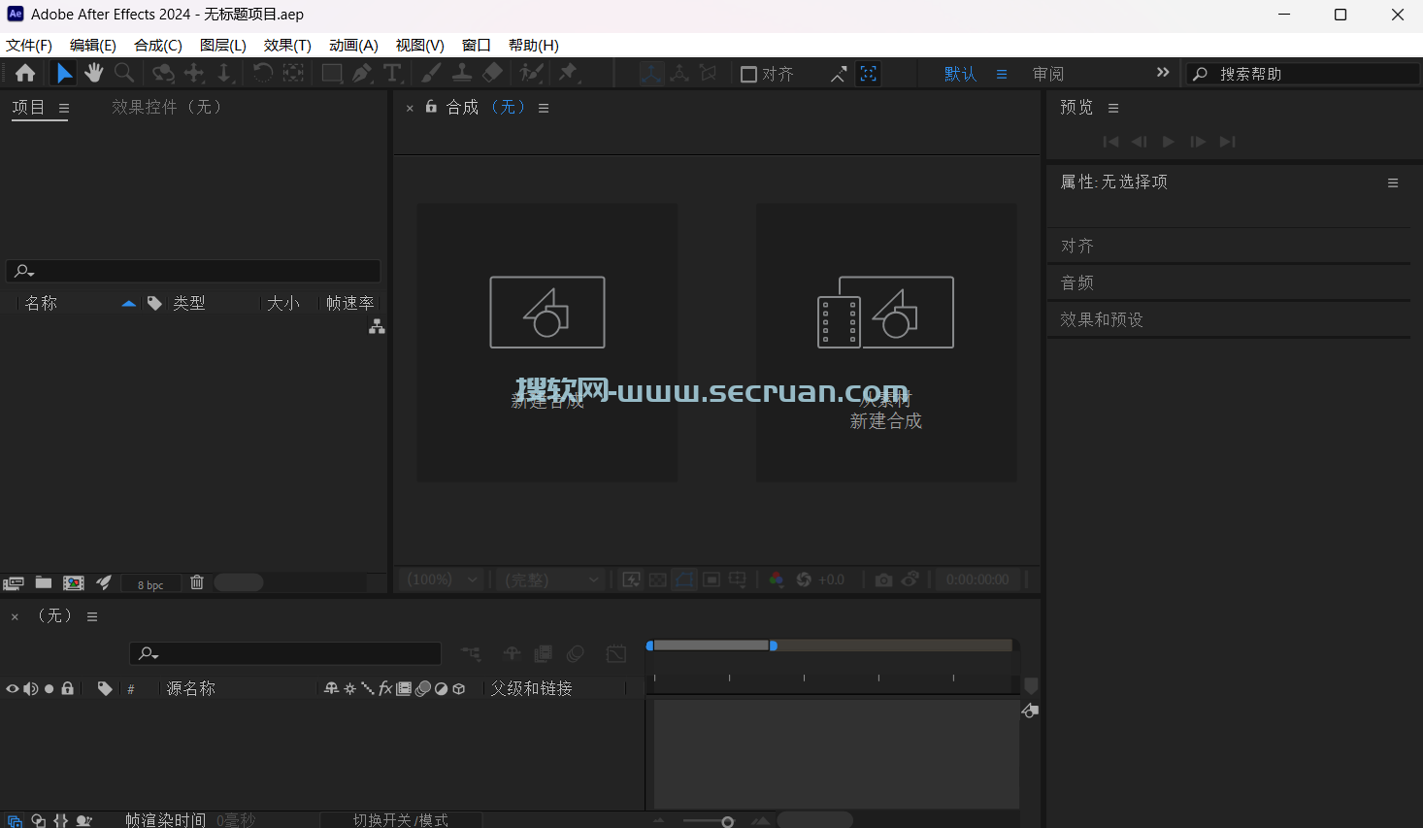The image size is (1423, 828).
Task: Expand workspace overflow double chevron
Action: click(x=1163, y=73)
